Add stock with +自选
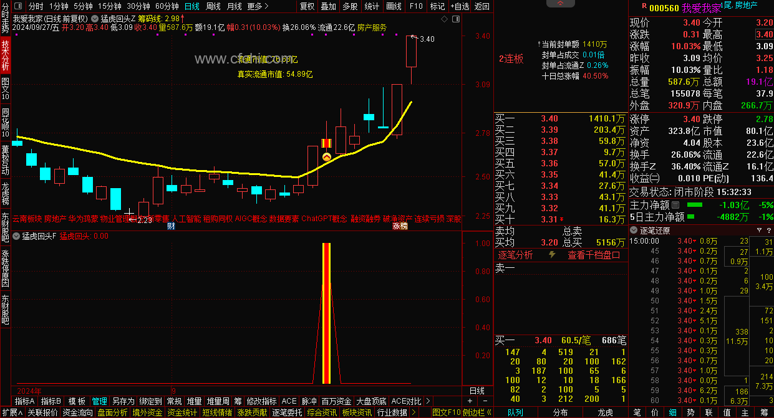 click(x=458, y=6)
